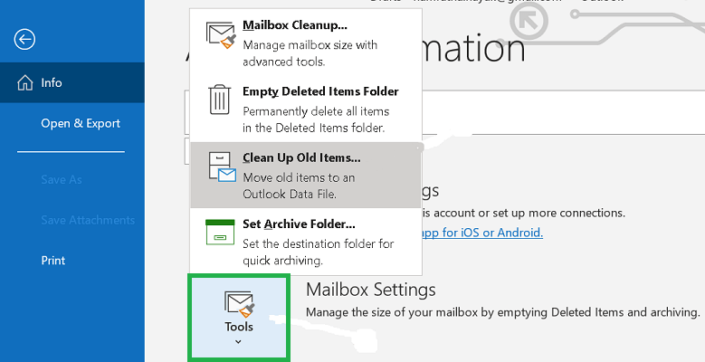Click the green archive box icon
Viewport: 705px width, 362px height.
pos(220,232)
